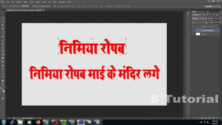222x125 pixels.
Task: Select the Rectangular Marquee tool
Action: (3, 18)
